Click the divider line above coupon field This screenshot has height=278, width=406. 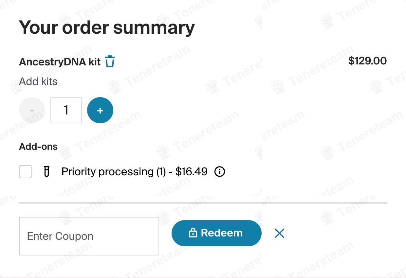click(203, 203)
